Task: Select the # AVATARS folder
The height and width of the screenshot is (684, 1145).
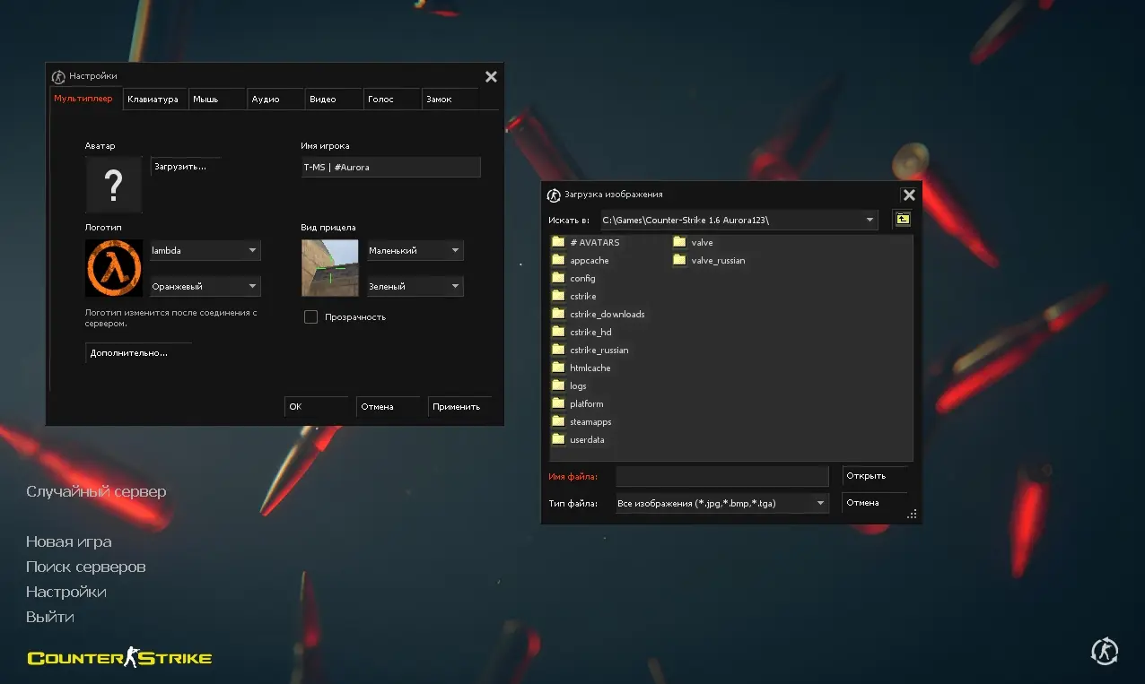Action: click(x=594, y=242)
